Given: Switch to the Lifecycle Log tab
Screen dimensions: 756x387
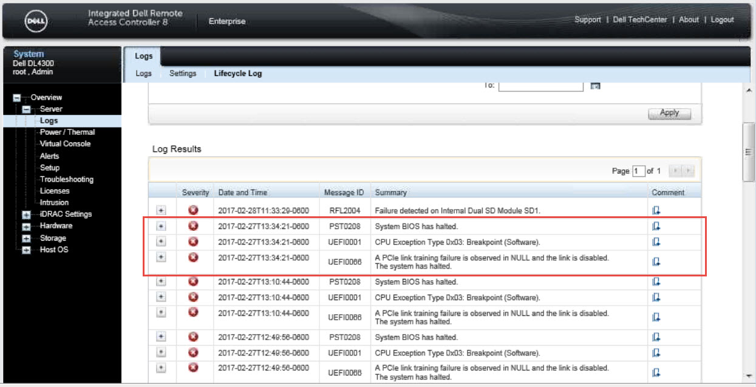Looking at the screenshot, I should 237,74.
